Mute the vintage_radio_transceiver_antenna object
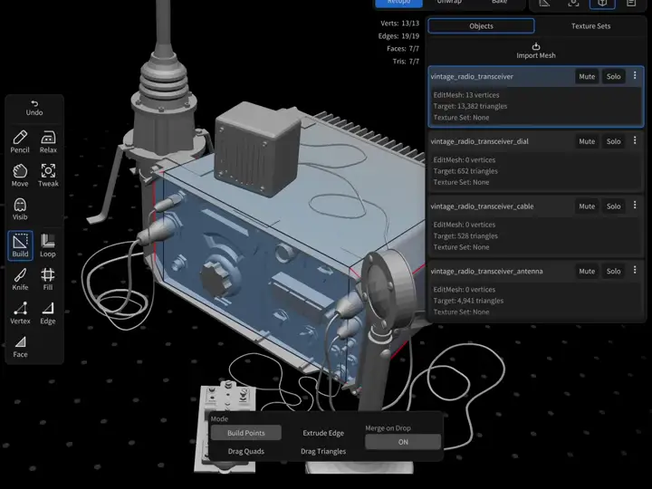The image size is (652, 489). pos(587,271)
